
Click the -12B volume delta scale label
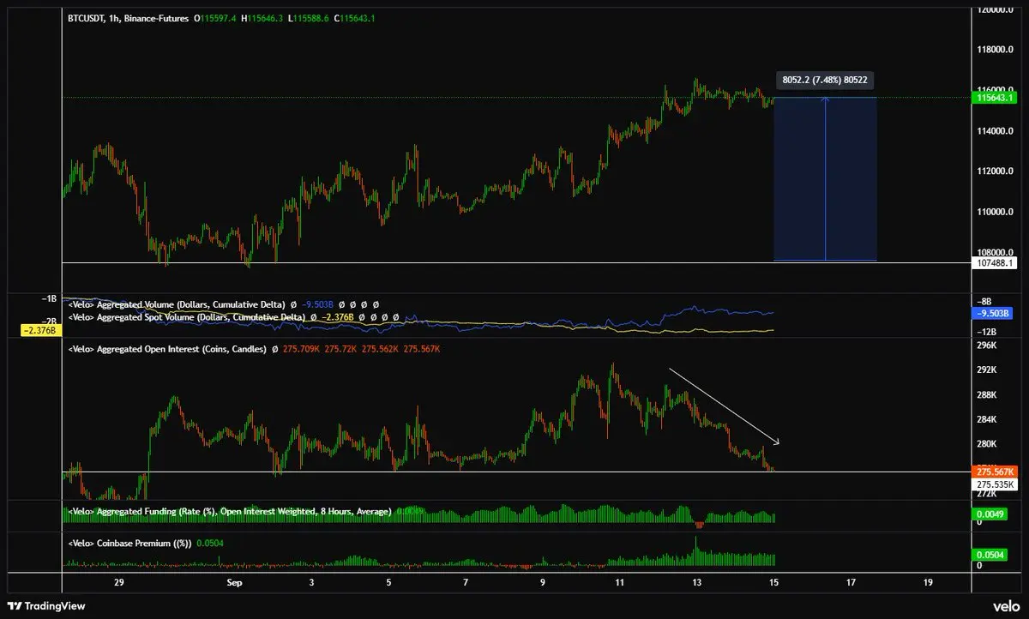[x=987, y=332]
